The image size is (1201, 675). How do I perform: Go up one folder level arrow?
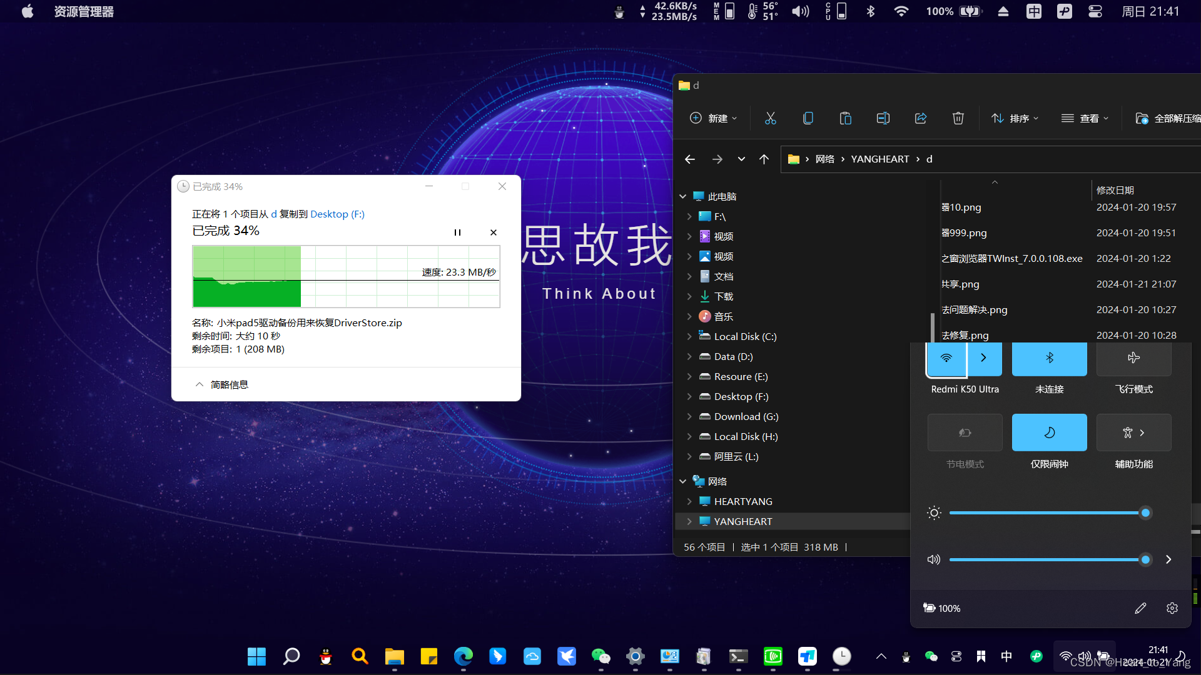tap(764, 159)
